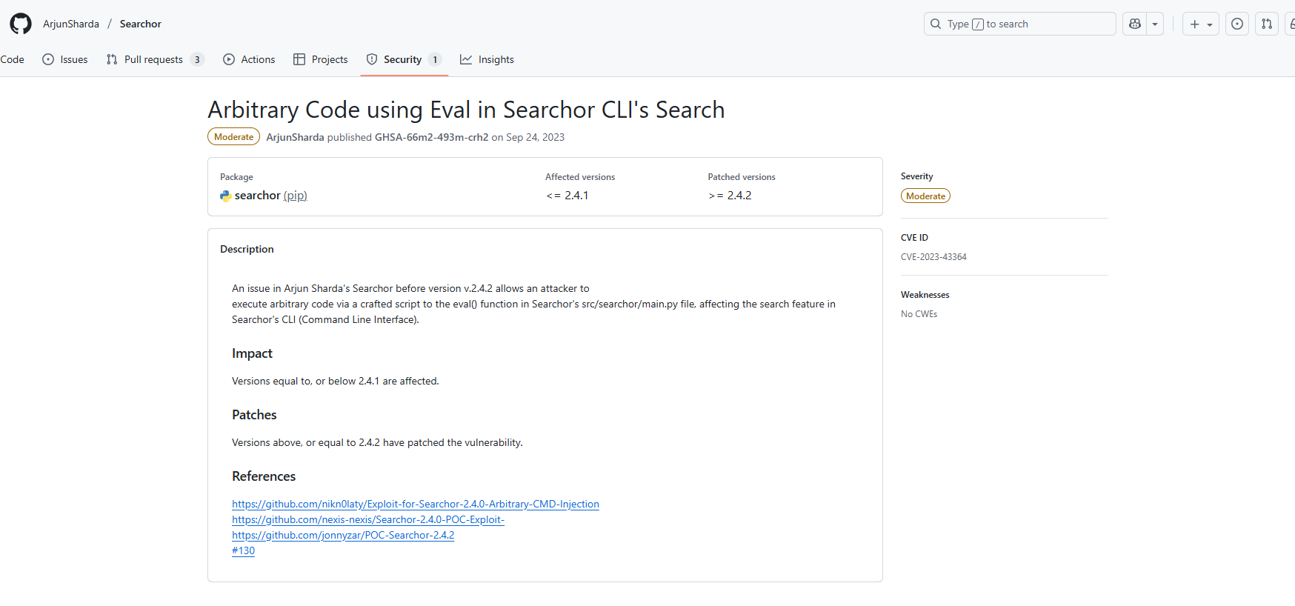Click the Pull requests counter badge 3

click(197, 59)
